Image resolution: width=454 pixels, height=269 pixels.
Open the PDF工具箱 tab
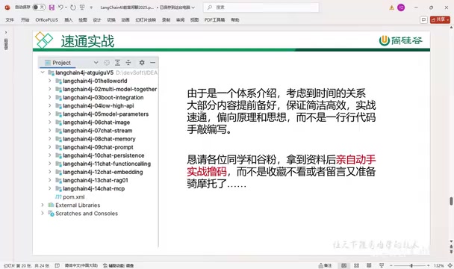(214, 19)
